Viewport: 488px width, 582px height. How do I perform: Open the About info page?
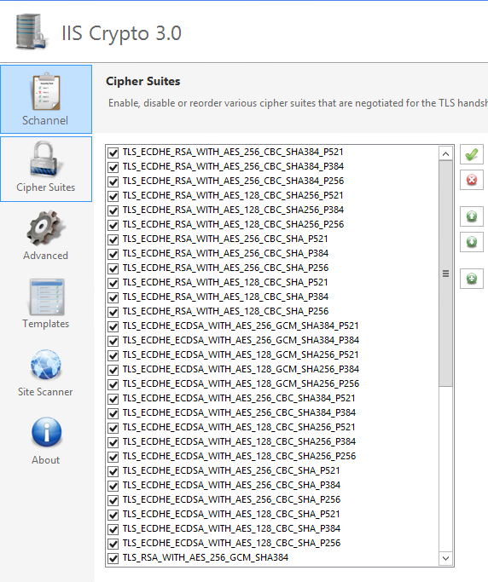click(46, 441)
